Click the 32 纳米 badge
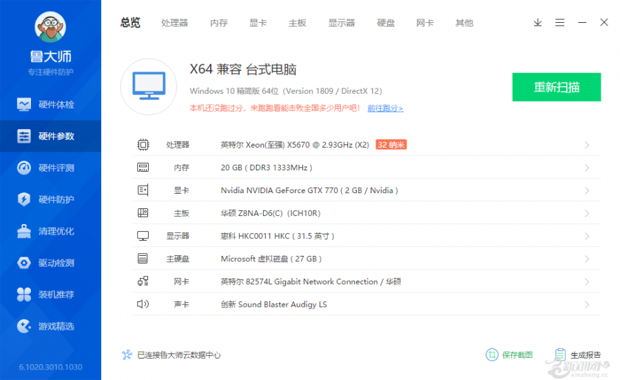 (391, 145)
